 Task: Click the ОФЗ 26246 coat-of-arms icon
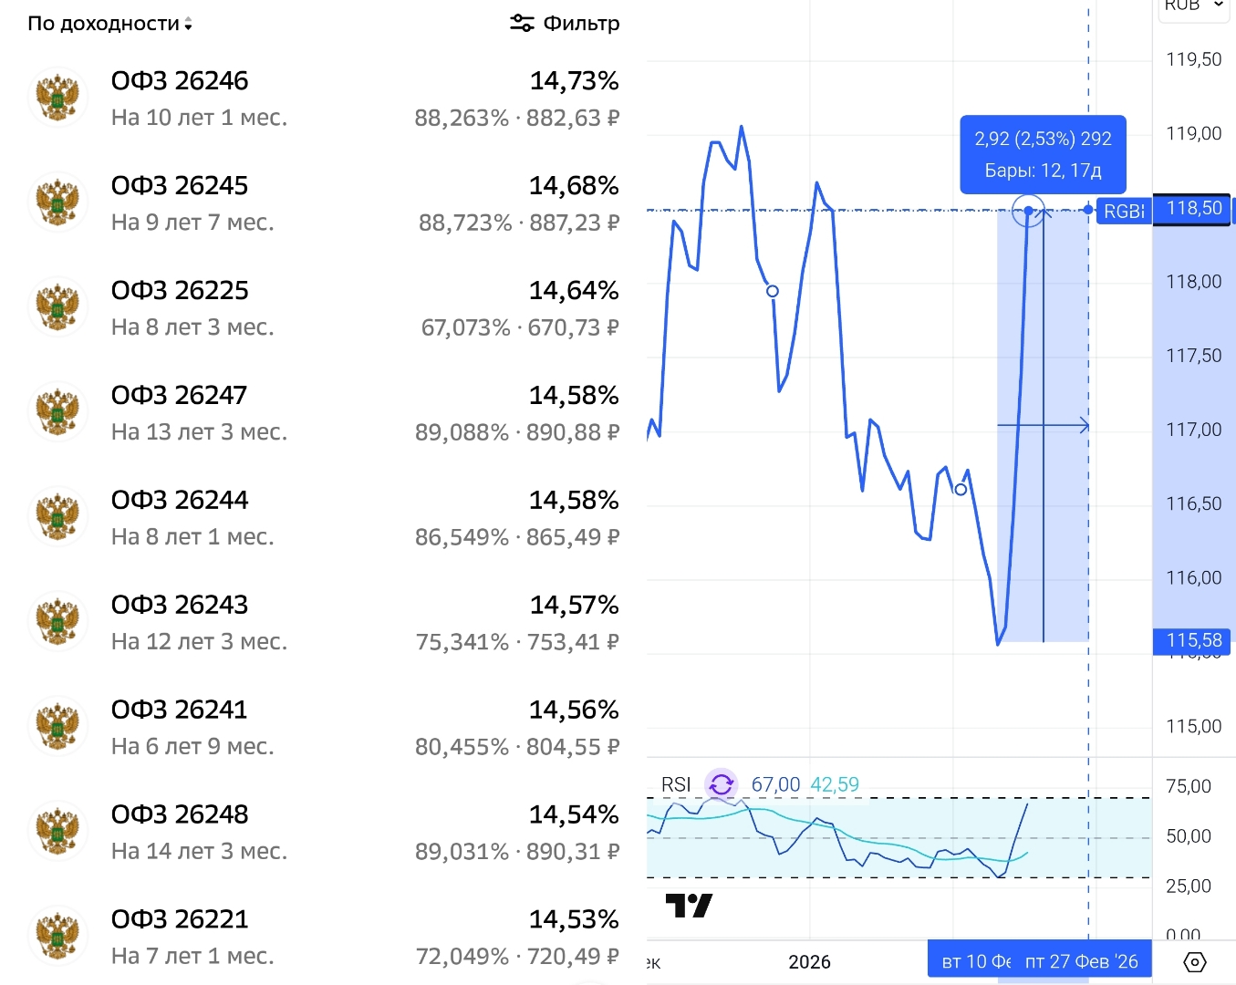58,98
